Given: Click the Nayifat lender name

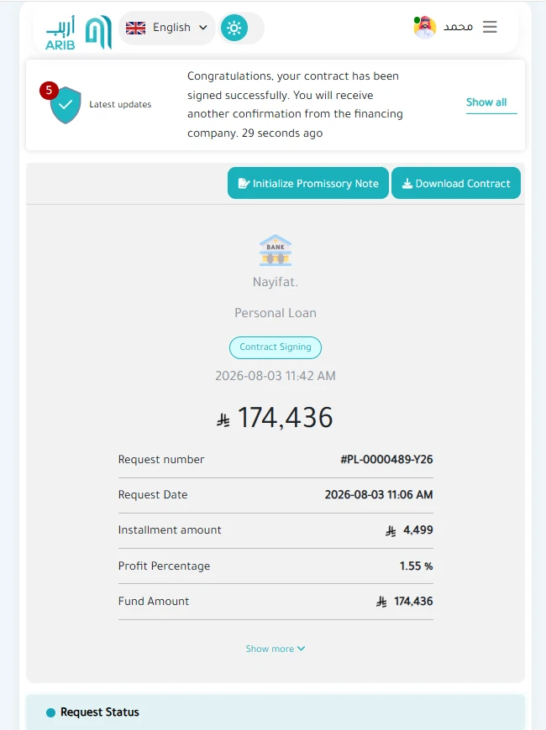Looking at the screenshot, I should pyautogui.click(x=275, y=282).
